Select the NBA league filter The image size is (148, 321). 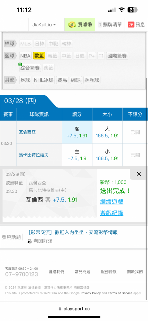(25, 56)
